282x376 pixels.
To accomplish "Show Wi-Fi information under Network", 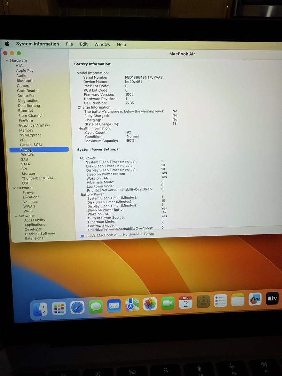I will point(28,211).
